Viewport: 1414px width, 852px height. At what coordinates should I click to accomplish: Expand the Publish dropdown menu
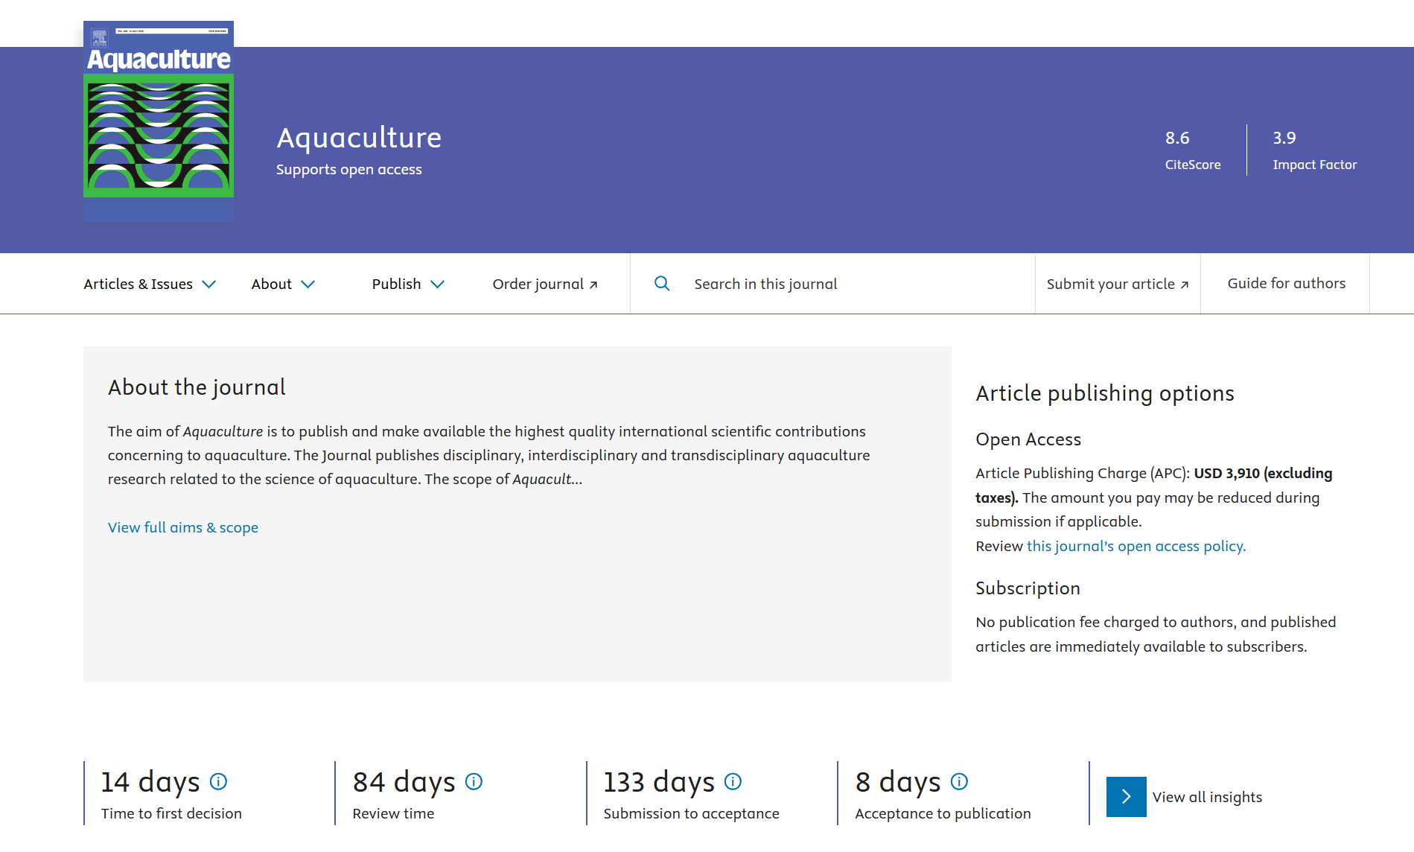coord(408,284)
